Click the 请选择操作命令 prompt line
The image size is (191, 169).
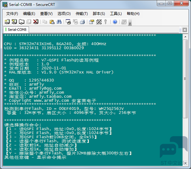pyautogui.click(x=23, y=125)
